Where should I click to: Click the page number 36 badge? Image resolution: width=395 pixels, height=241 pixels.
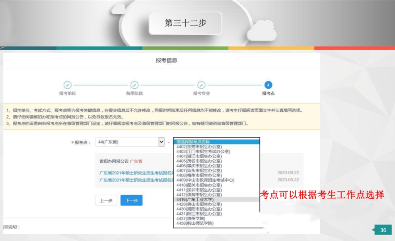[x=383, y=230]
